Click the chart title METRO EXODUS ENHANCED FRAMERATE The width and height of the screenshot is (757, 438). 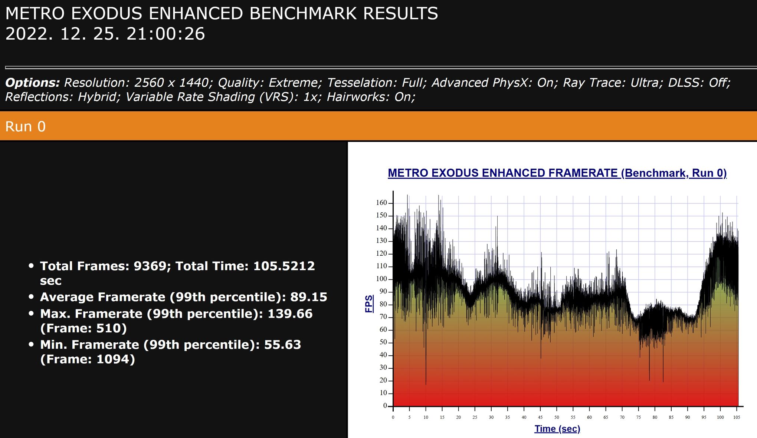tap(557, 173)
